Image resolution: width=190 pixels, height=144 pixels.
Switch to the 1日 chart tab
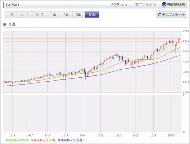[10, 15]
